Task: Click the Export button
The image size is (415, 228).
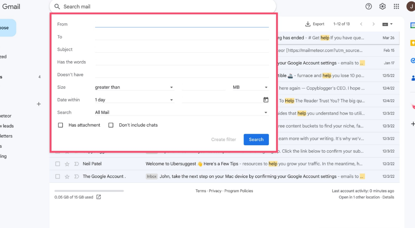Action: pos(314,24)
